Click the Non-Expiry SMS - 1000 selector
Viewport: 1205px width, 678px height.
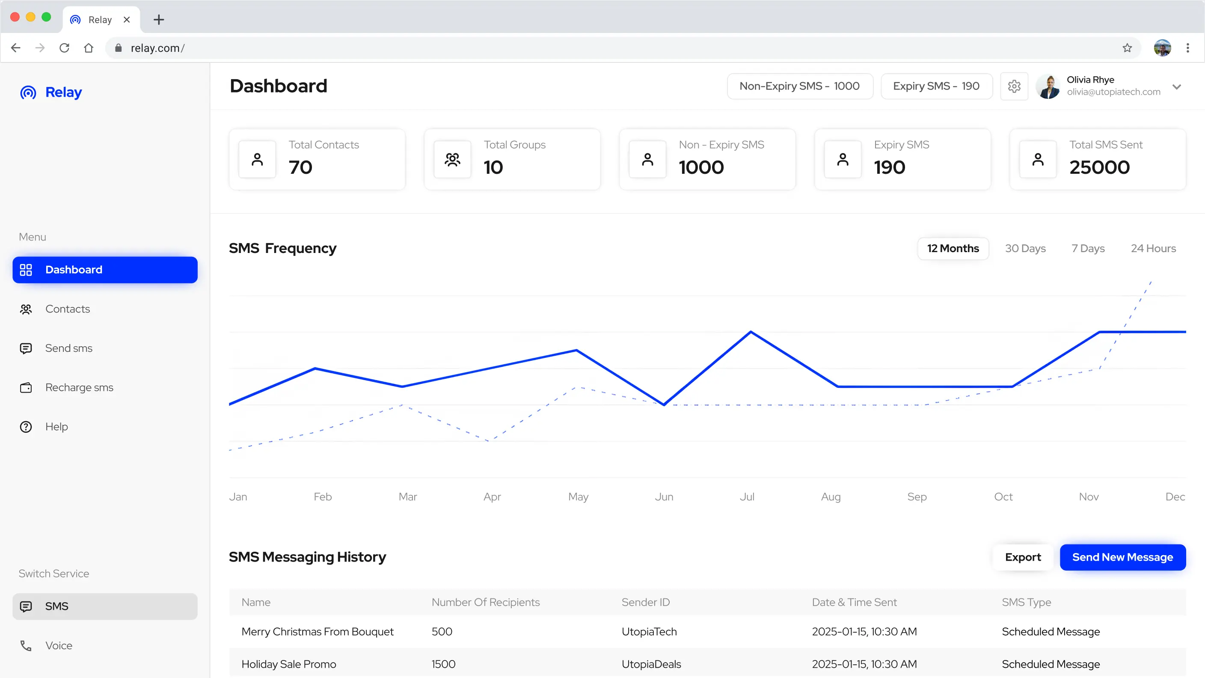pyautogui.click(x=799, y=86)
